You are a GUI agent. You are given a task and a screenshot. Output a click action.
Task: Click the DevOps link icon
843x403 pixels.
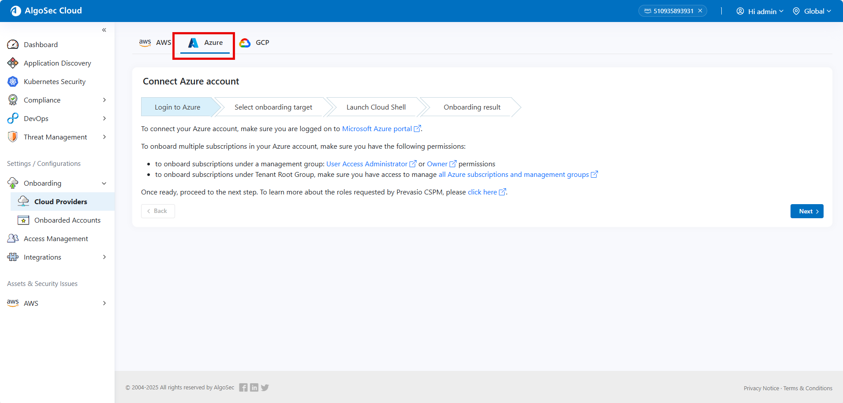point(13,118)
